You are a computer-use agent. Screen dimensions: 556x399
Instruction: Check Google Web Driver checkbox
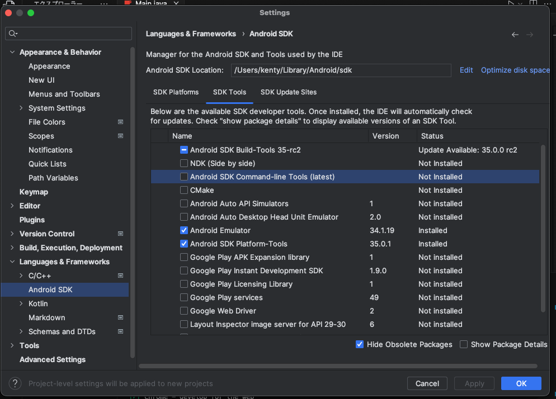(183, 311)
